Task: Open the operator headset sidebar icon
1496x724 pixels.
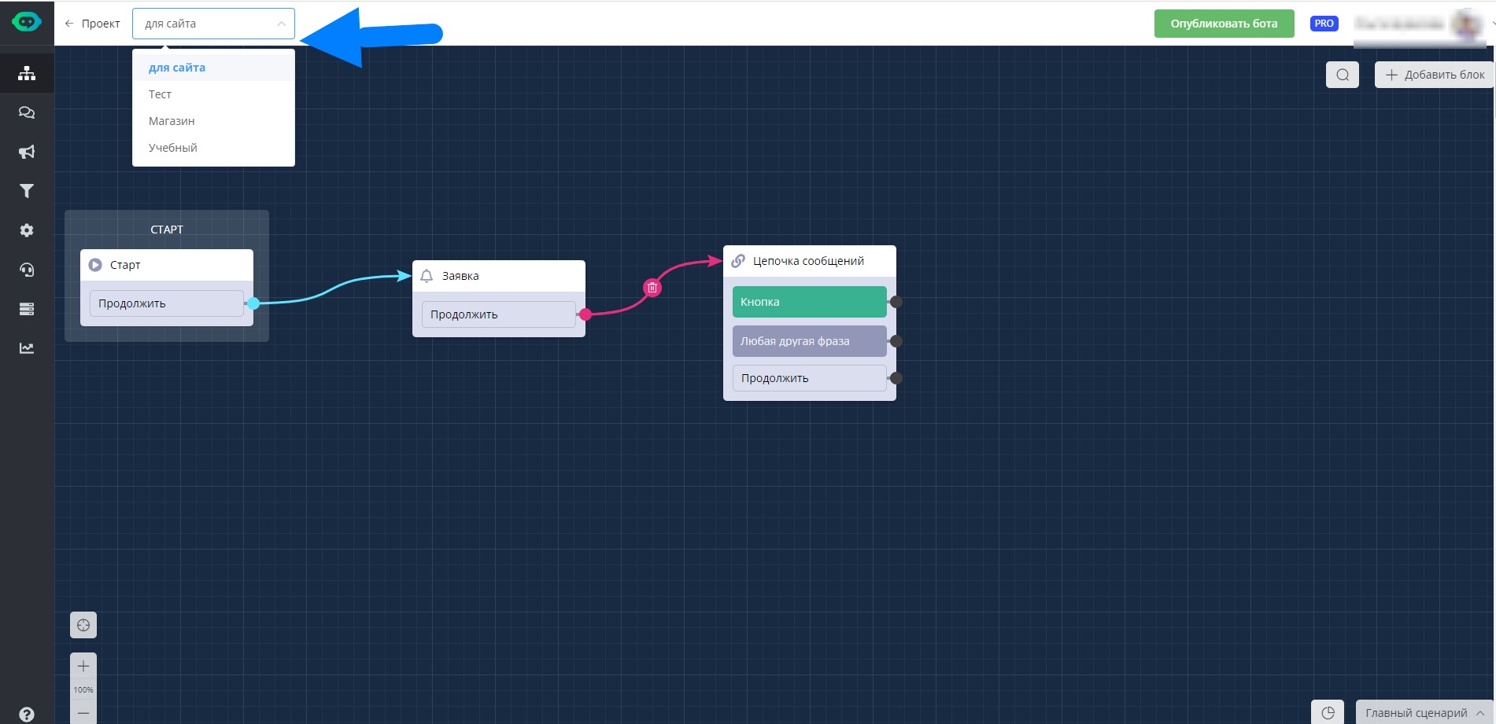Action: point(27,270)
